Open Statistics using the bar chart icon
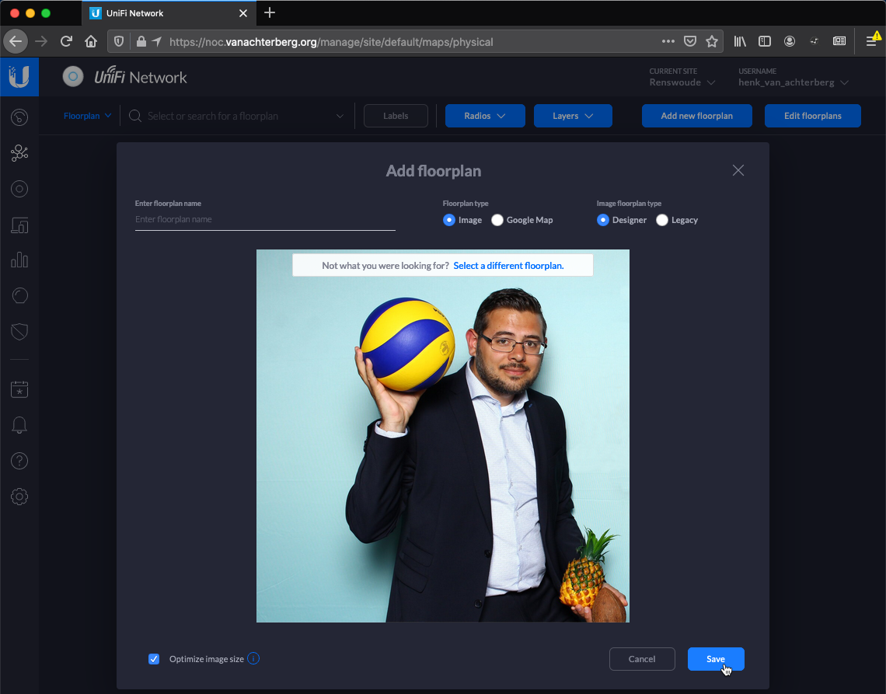Viewport: 886px width, 694px height. coord(19,260)
